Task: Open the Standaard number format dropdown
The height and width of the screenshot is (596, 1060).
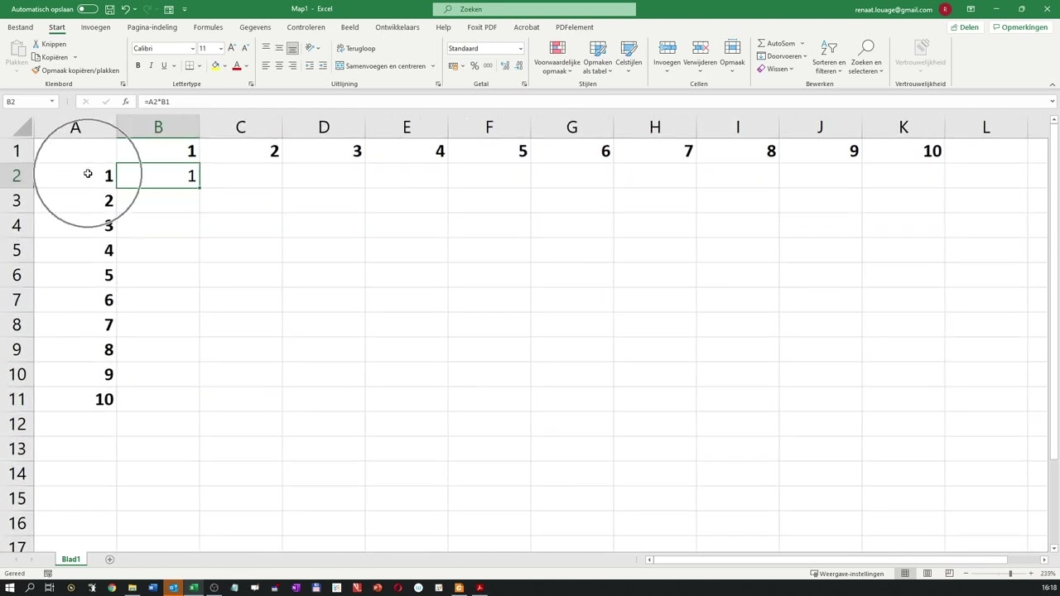Action: click(x=520, y=48)
